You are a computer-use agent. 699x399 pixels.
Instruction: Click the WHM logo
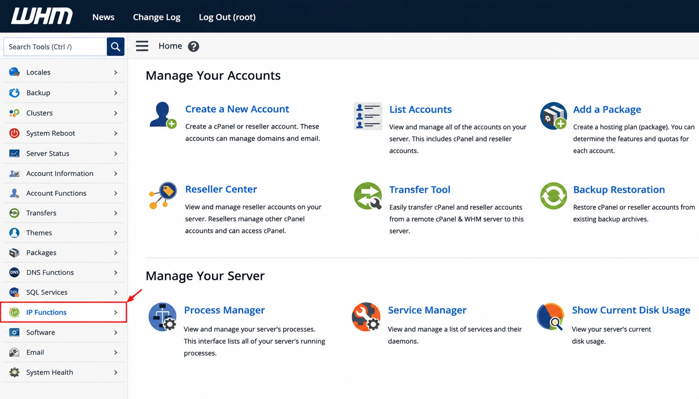[42, 16]
